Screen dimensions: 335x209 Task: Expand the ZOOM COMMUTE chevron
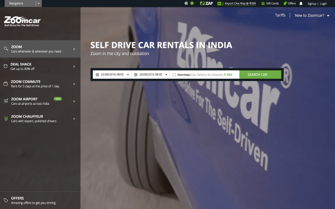(74, 84)
